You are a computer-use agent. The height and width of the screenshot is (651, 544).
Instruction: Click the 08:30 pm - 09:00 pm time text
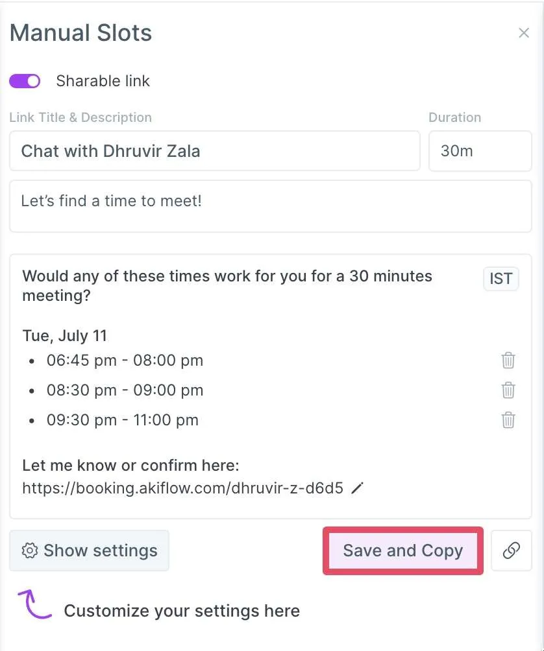(125, 390)
